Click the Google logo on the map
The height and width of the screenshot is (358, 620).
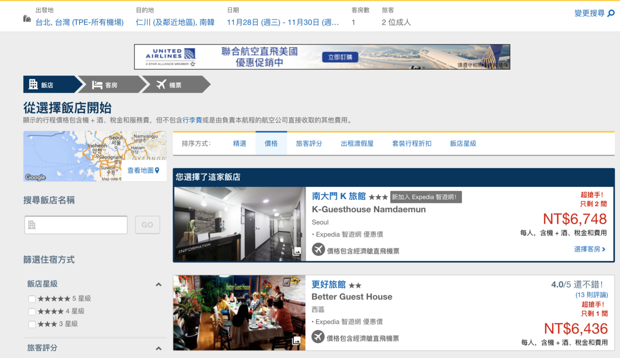[36, 178]
